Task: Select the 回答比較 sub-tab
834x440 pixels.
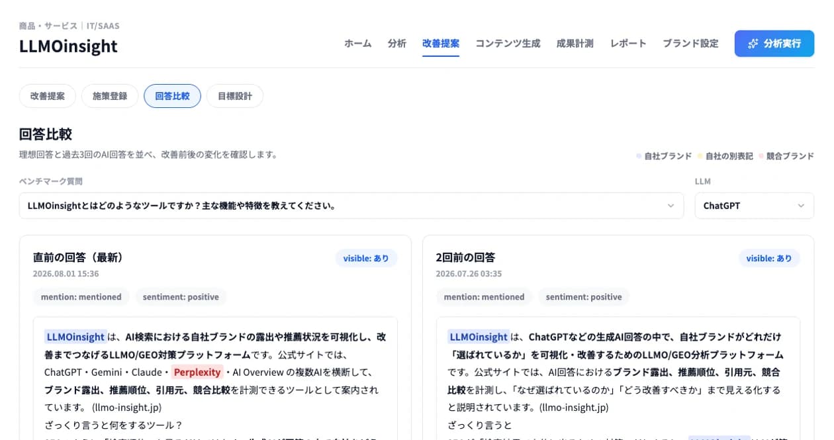Action: pos(172,96)
